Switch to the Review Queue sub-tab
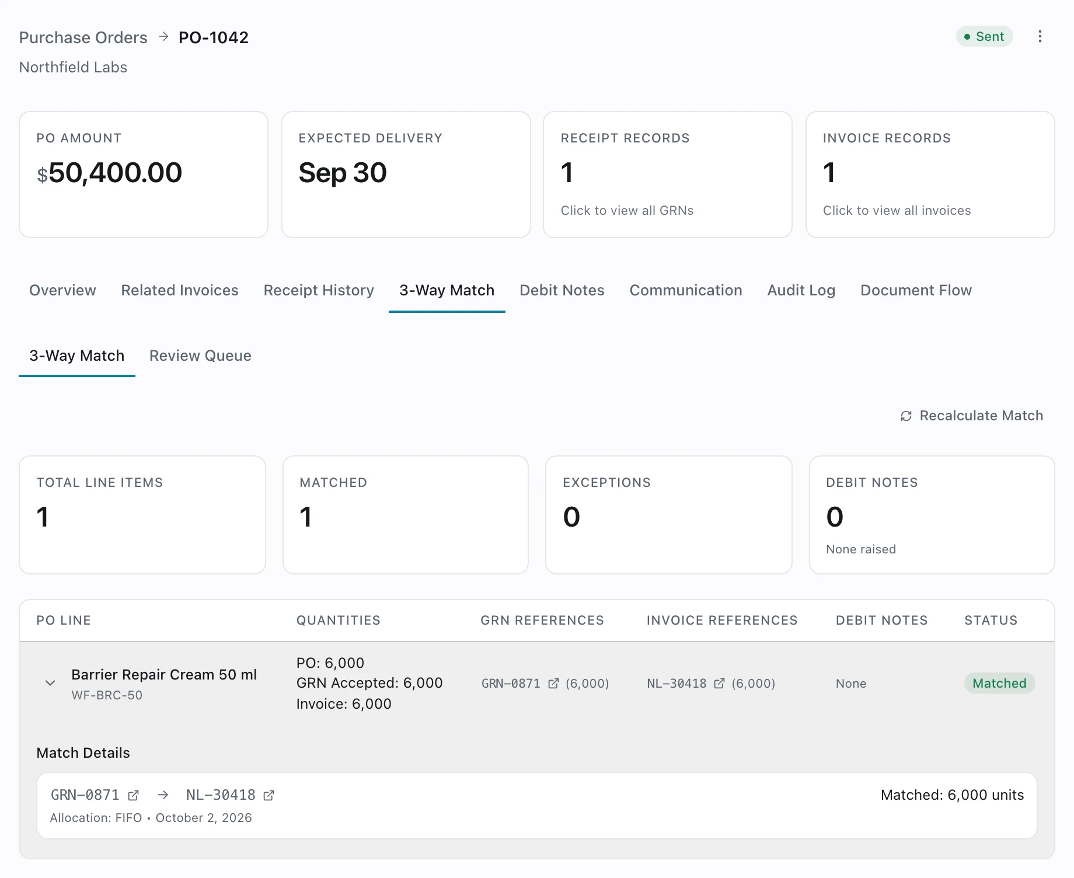Image resolution: width=1074 pixels, height=878 pixels. (x=200, y=356)
